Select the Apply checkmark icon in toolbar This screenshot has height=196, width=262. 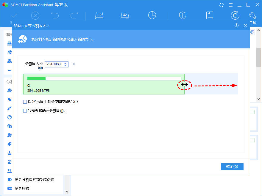(14, 15)
